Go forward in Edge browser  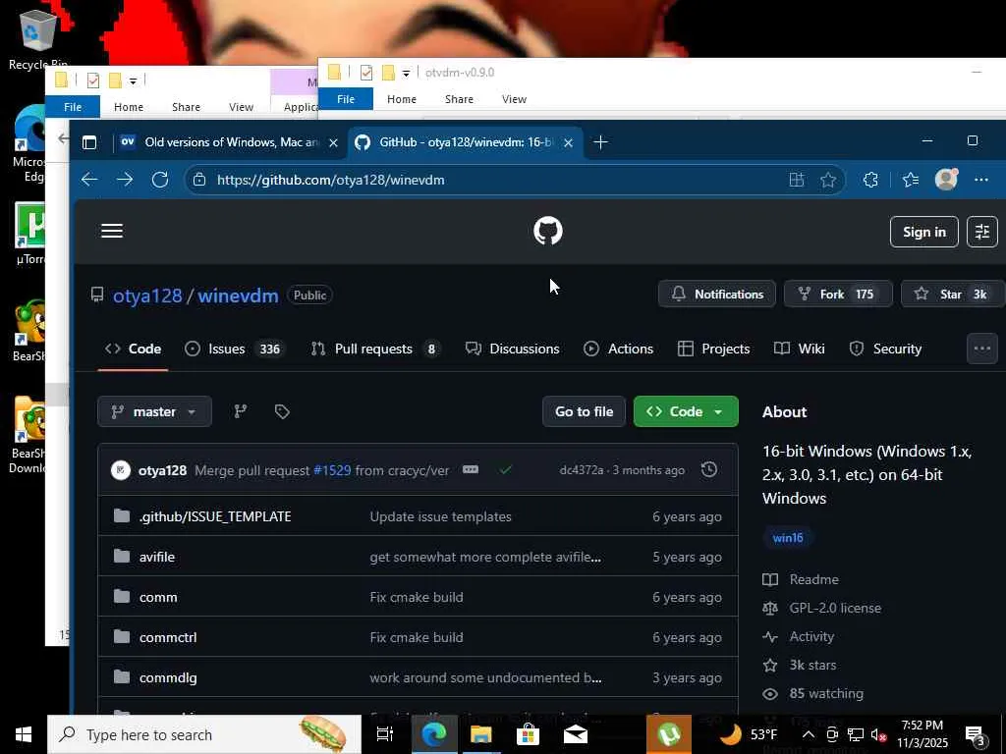tap(125, 180)
